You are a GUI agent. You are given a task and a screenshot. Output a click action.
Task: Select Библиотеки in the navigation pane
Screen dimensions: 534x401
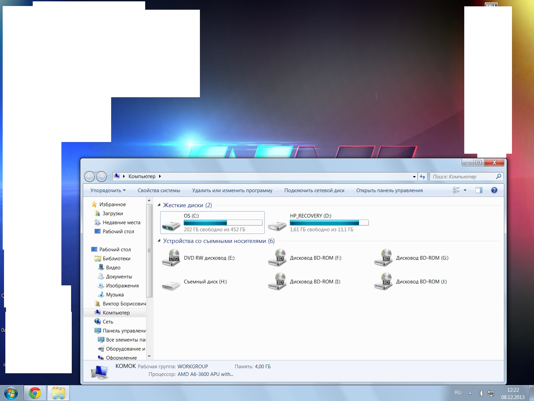click(x=116, y=259)
